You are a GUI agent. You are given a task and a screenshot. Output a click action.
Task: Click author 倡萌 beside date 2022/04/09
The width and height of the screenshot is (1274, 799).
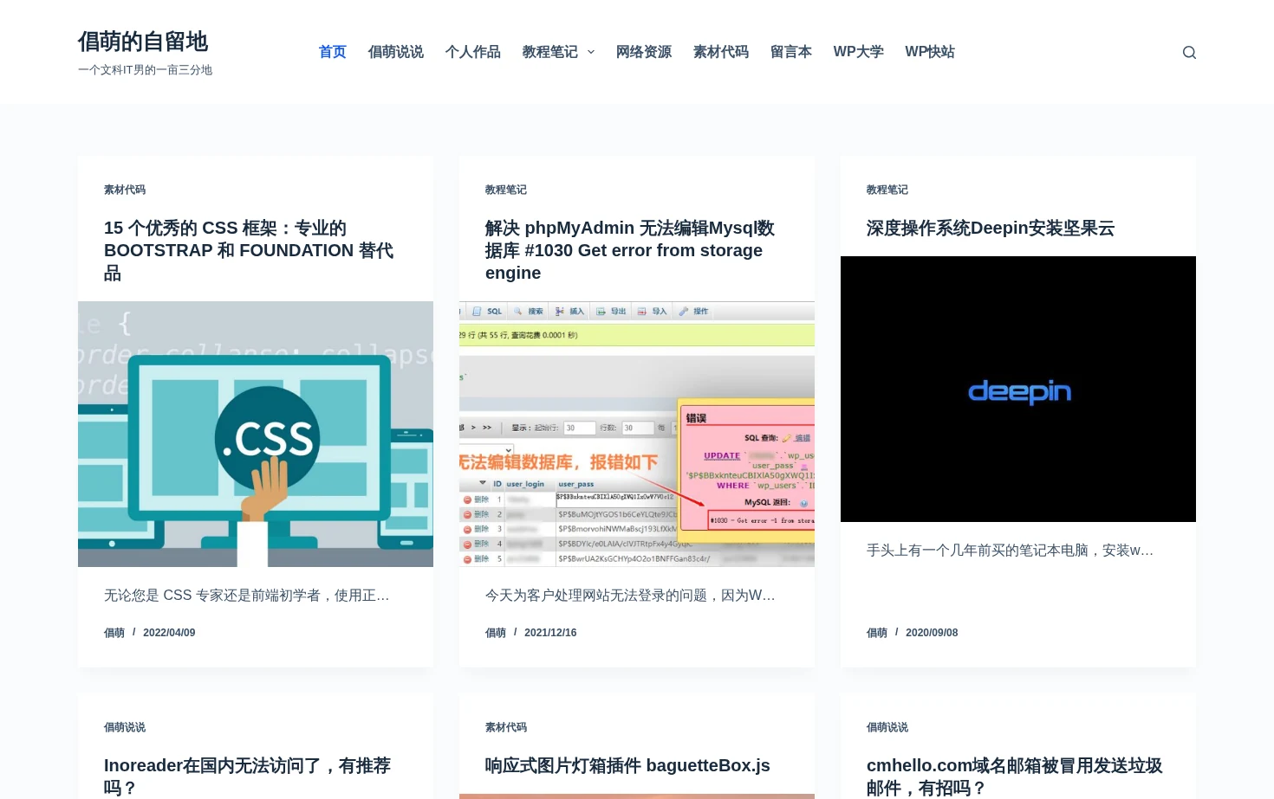pos(114,633)
